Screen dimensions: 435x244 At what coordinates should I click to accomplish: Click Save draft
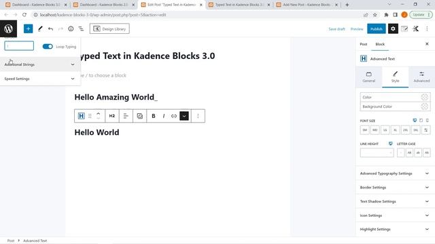point(337,28)
